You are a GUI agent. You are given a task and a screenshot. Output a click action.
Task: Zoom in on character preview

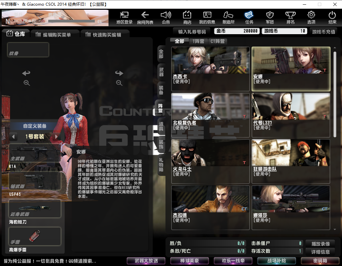coord(27,83)
